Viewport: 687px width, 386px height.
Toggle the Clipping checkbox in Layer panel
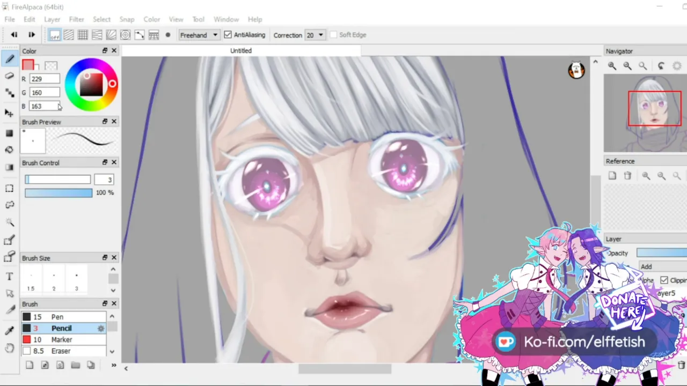(x=664, y=280)
